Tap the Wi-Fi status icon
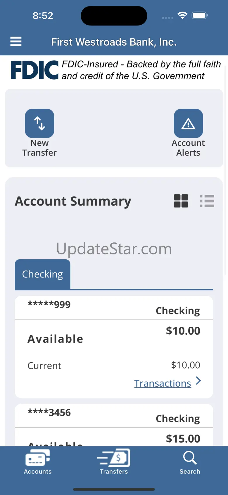 [182, 16]
